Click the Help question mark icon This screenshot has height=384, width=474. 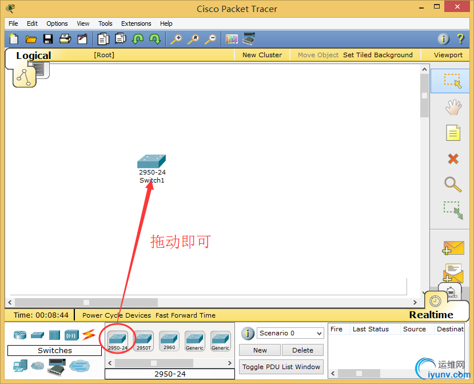pos(460,39)
